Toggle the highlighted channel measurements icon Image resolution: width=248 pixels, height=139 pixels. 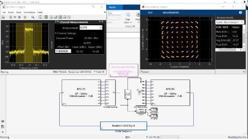(60, 17)
